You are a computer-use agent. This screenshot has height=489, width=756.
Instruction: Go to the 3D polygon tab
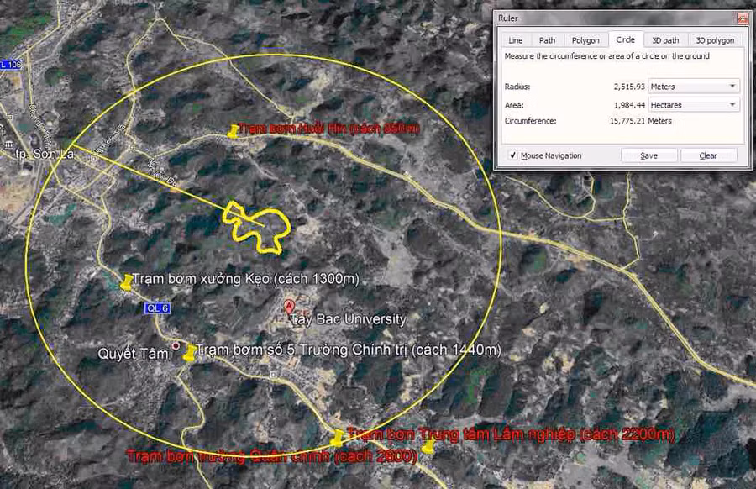(x=714, y=40)
